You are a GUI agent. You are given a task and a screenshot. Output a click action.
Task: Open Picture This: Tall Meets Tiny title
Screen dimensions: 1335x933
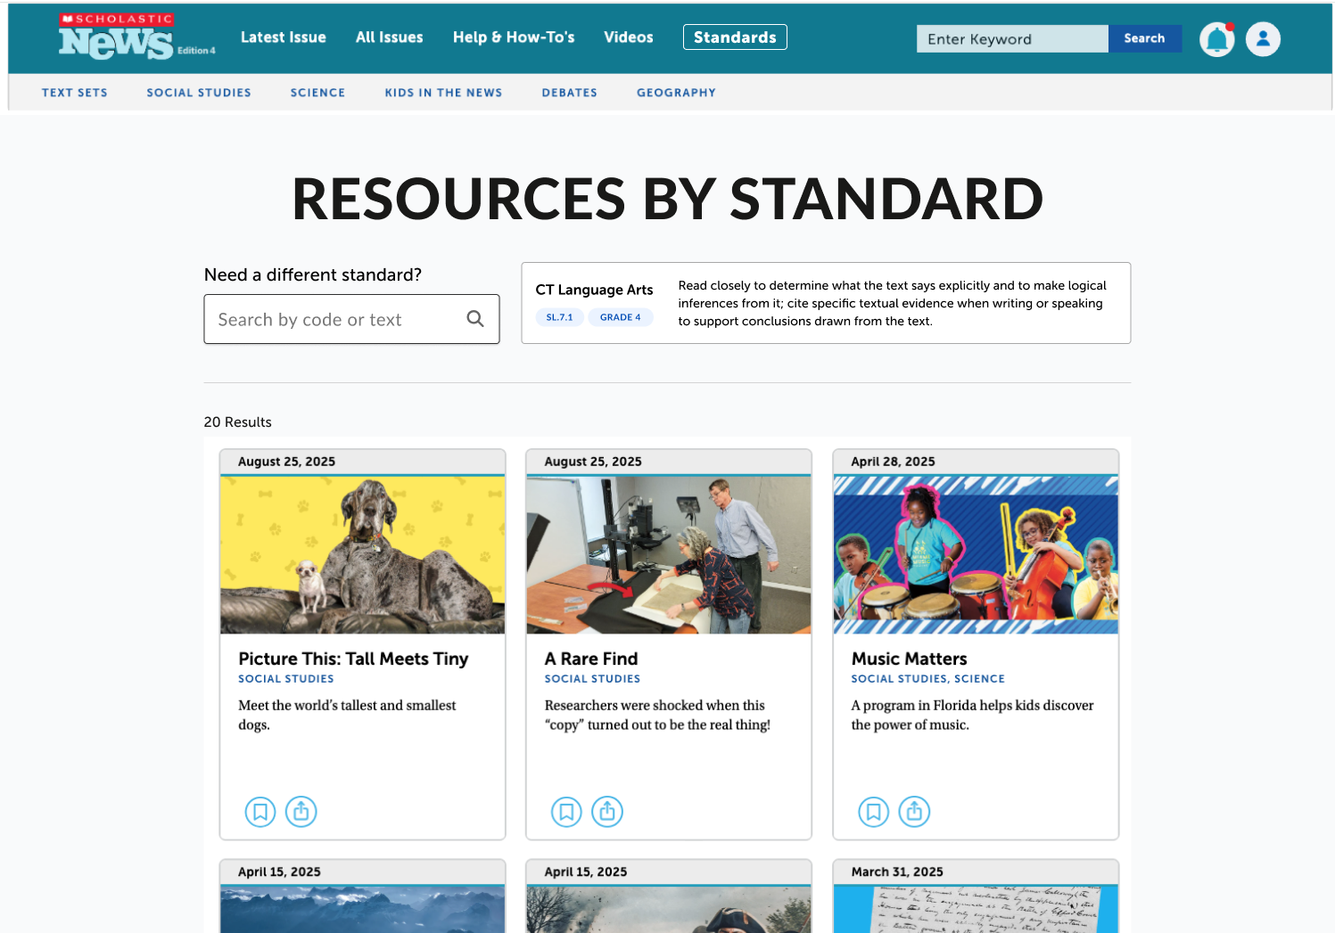pos(353,659)
